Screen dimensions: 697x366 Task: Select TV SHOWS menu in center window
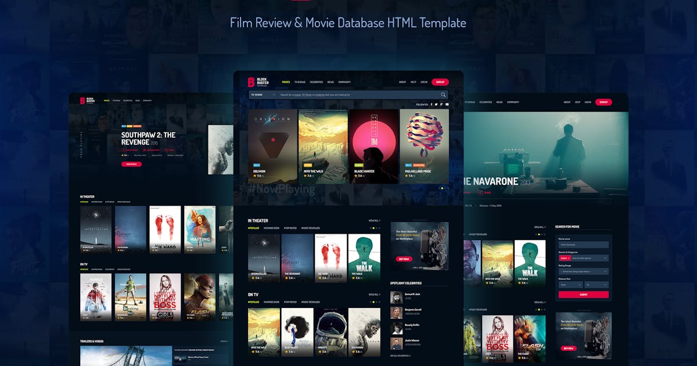(300, 82)
